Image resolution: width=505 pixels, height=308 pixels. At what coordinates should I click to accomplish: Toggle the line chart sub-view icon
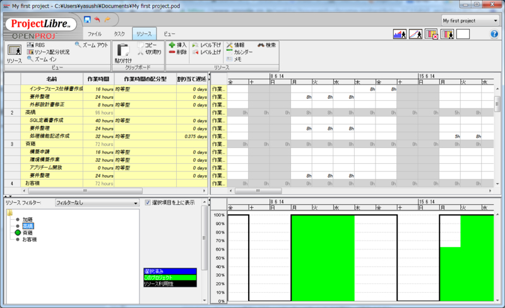(415, 34)
